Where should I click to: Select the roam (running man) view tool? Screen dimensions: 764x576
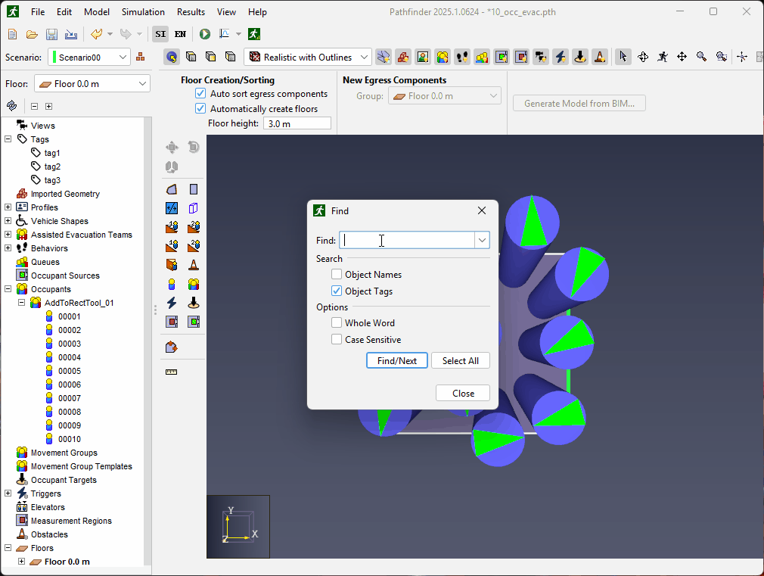point(663,57)
